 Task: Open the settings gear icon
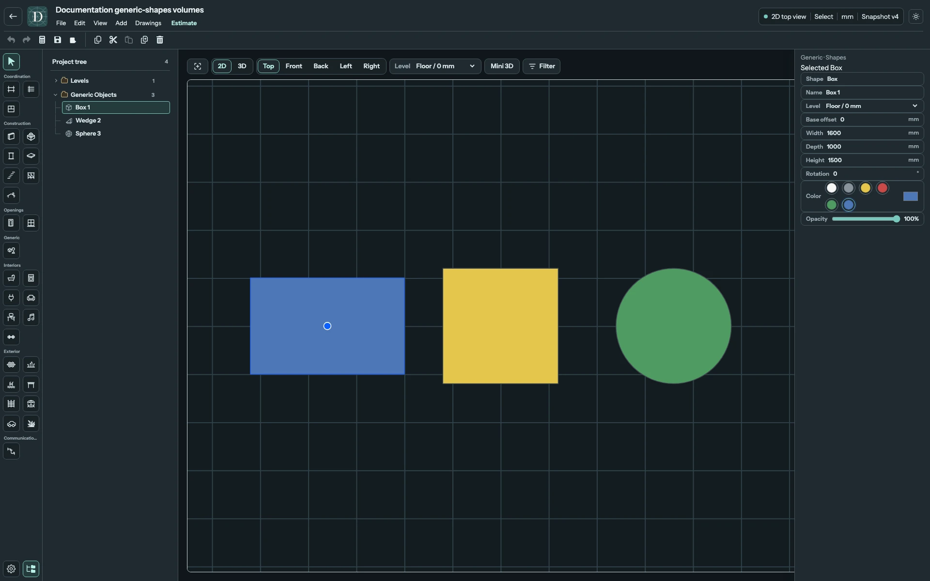[x=11, y=569]
